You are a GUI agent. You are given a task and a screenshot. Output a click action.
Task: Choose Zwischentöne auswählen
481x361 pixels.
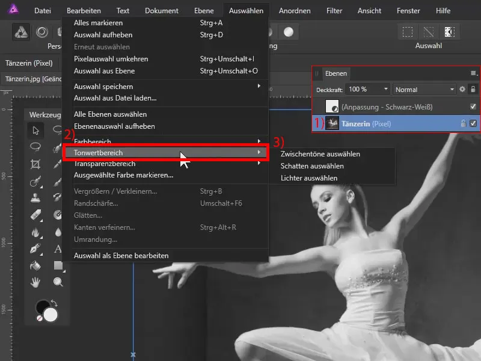tap(320, 154)
